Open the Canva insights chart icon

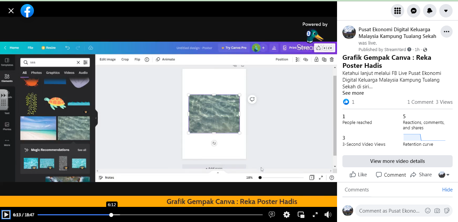(x=274, y=48)
